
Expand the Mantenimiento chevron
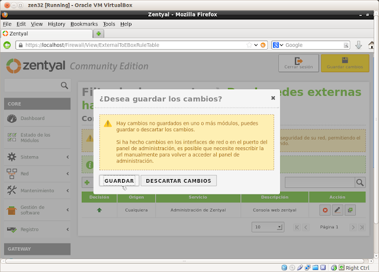(68, 190)
